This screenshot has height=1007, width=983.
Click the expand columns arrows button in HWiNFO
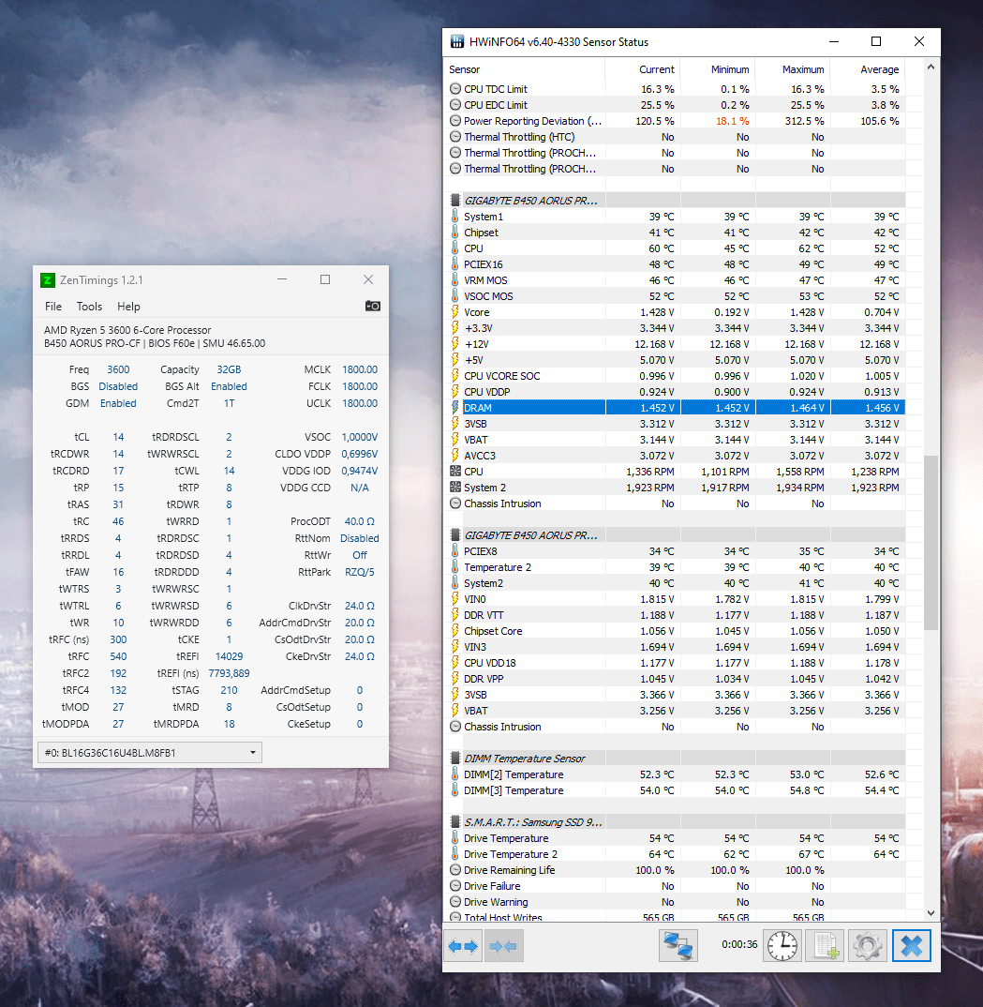coord(463,946)
